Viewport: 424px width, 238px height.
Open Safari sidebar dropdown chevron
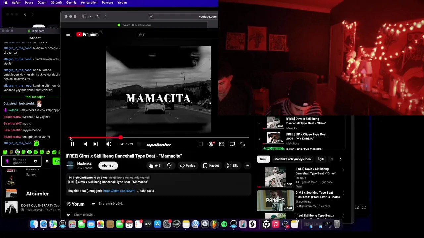pyautogui.click(x=90, y=16)
